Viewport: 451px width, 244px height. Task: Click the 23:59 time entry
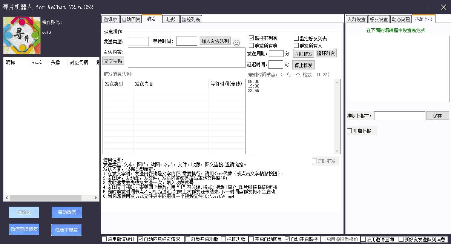(x=254, y=91)
